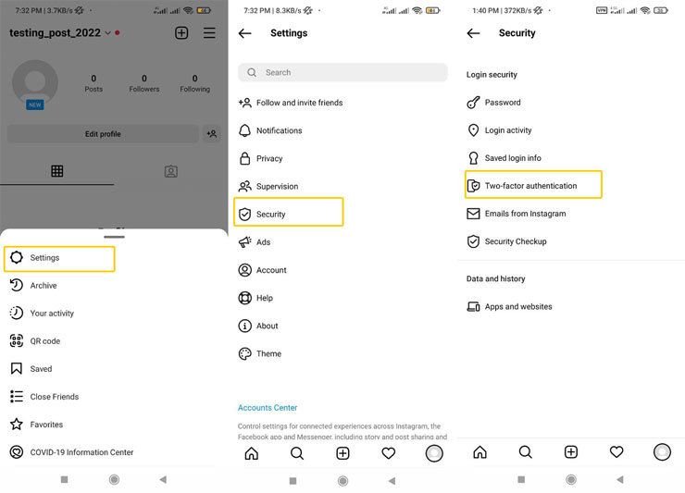The height and width of the screenshot is (493, 685).
Task: Tap the reels/create icon in Settings bottom bar
Action: [342, 453]
